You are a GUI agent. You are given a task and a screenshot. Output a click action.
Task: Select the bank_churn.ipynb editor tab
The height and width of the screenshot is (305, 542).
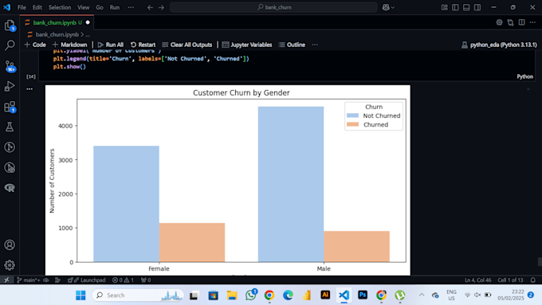coord(57,22)
